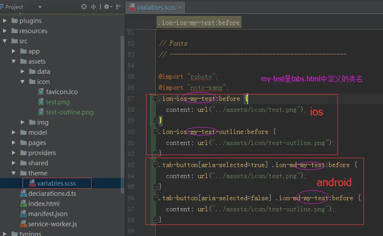The height and width of the screenshot is (236, 383).
Task: Expand the typings folder
Action: pos(4,233)
